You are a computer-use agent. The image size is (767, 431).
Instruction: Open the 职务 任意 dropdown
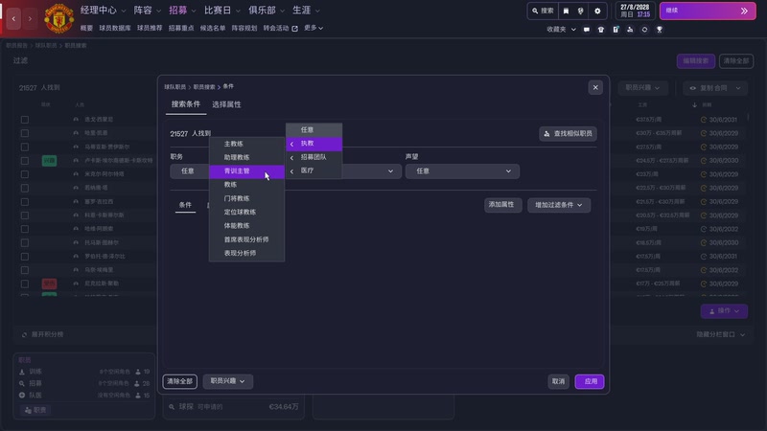190,171
